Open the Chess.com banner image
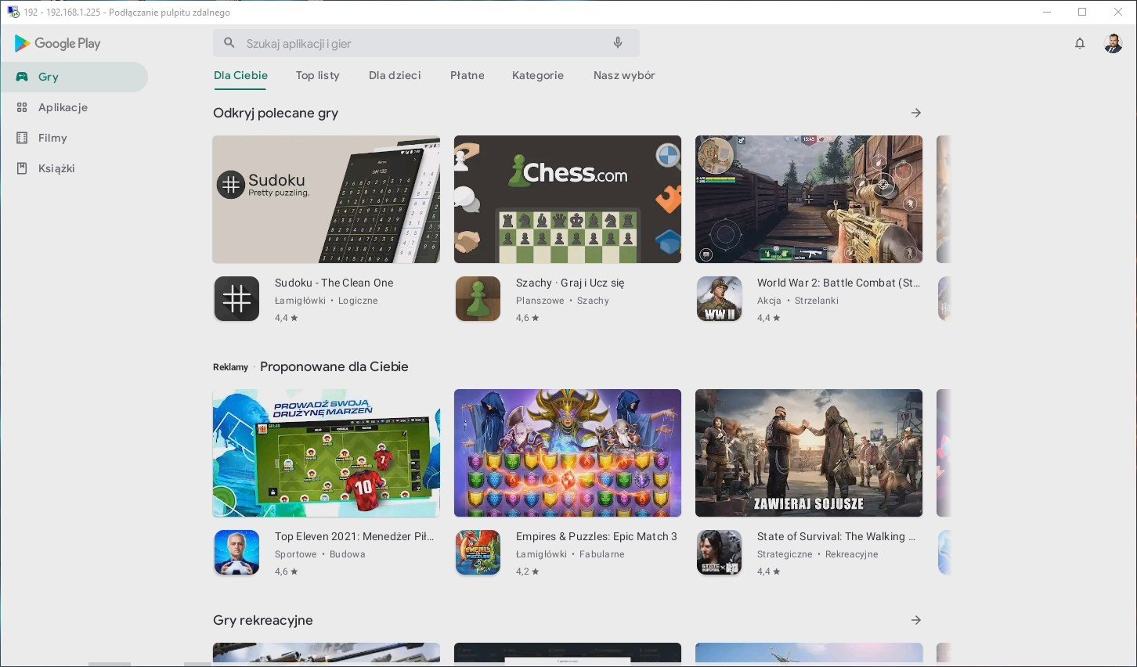This screenshot has height=667, width=1137. pos(568,199)
